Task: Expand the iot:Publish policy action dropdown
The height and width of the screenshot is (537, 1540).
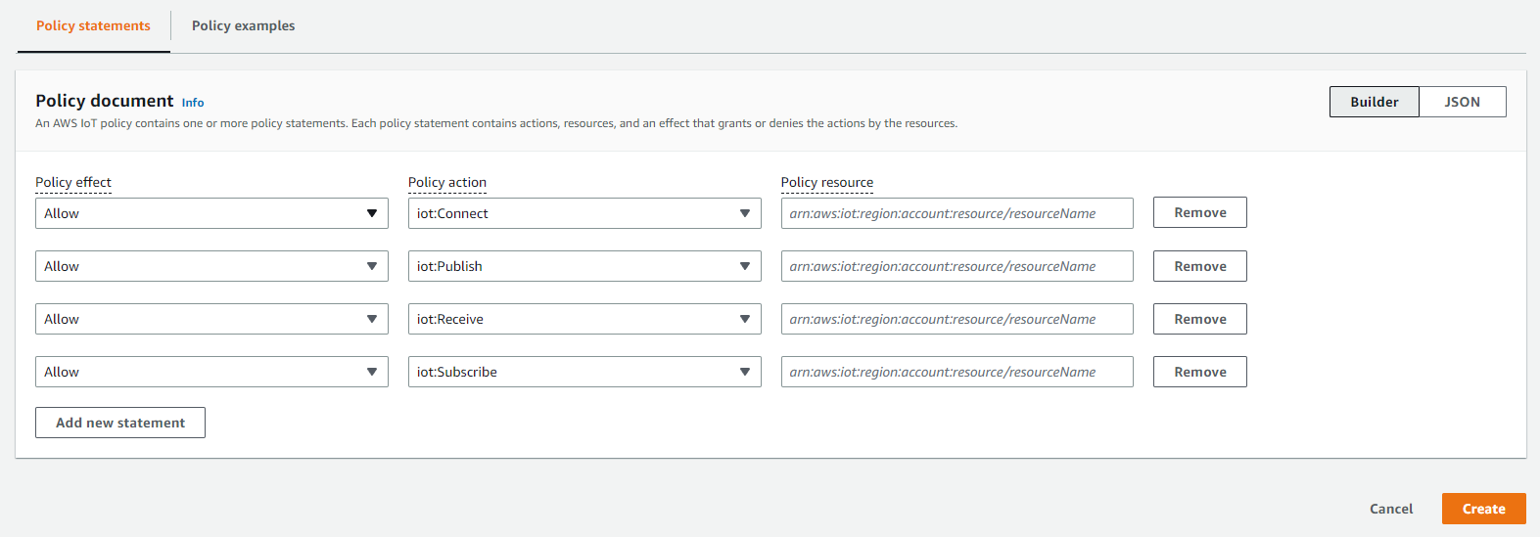Action: (x=583, y=266)
